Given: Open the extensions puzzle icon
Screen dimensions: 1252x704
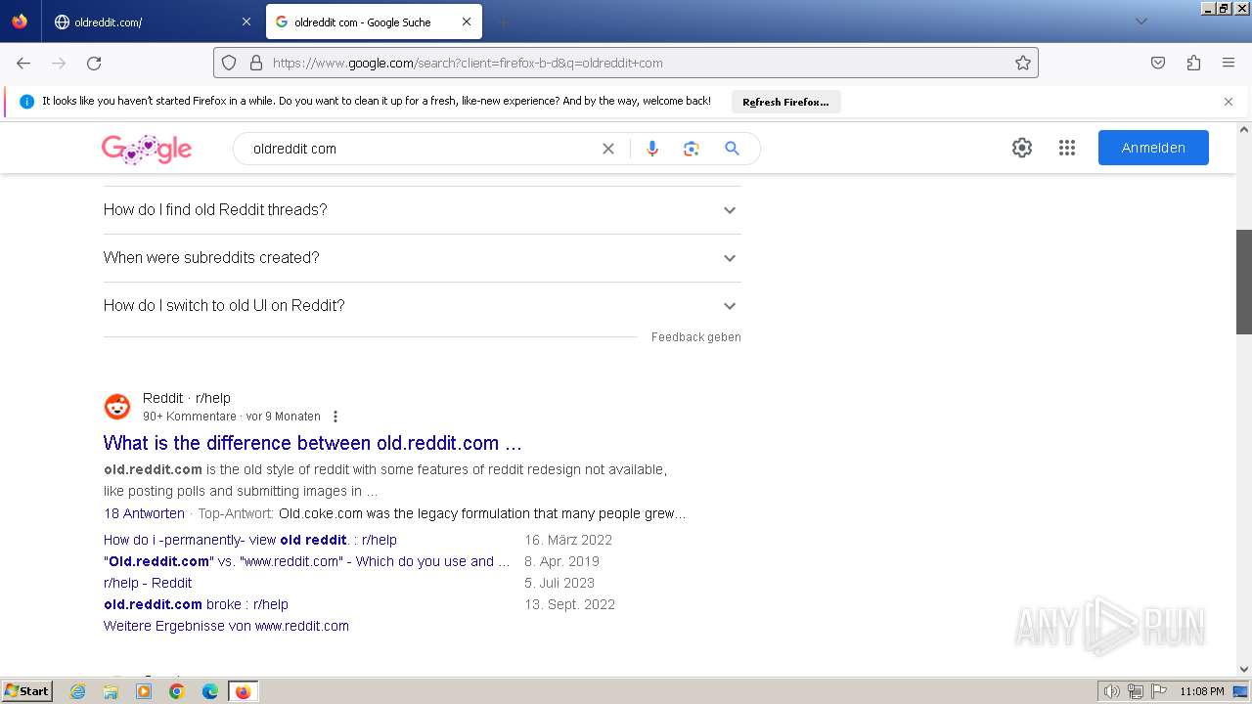Looking at the screenshot, I should pos(1193,63).
